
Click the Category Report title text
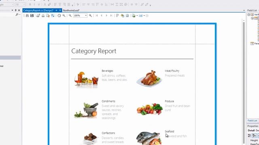click(x=94, y=51)
